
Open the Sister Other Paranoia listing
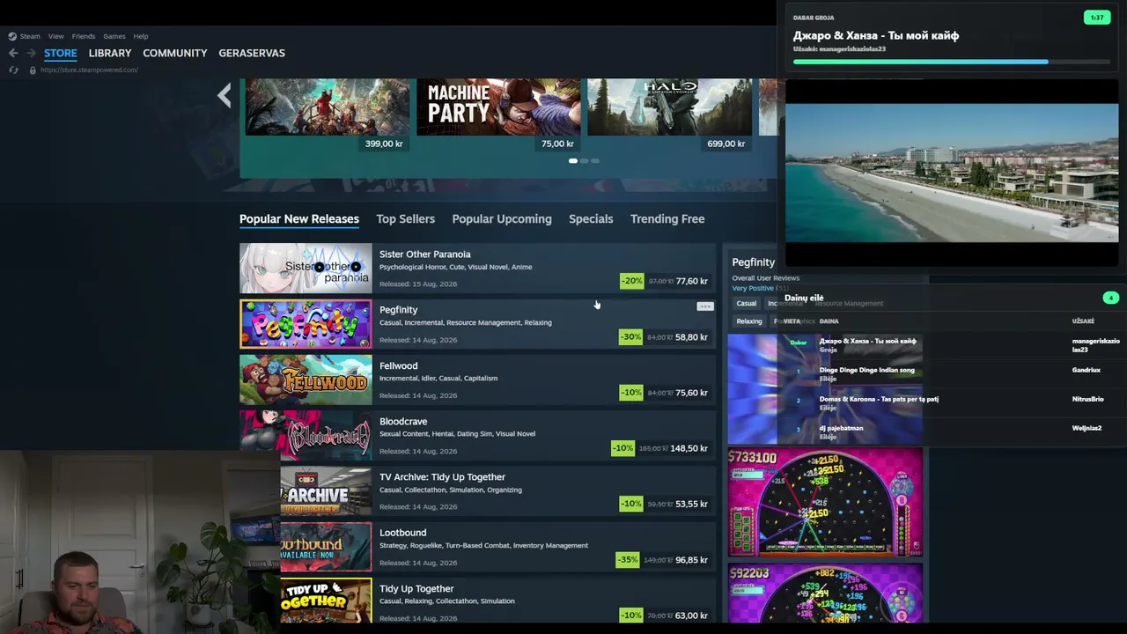(477, 269)
